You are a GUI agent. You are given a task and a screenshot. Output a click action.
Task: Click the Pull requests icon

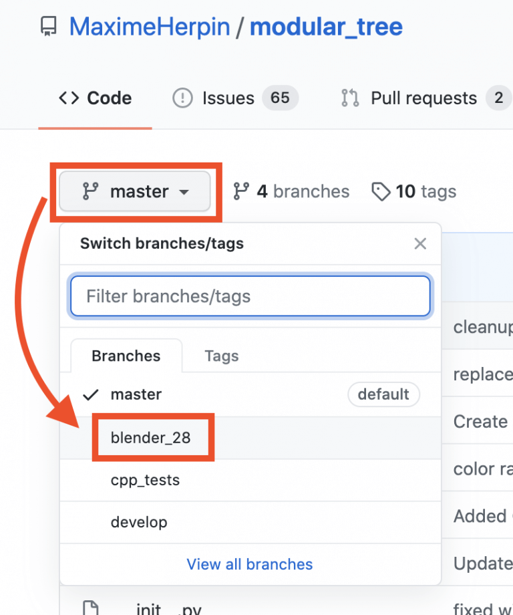click(x=350, y=98)
